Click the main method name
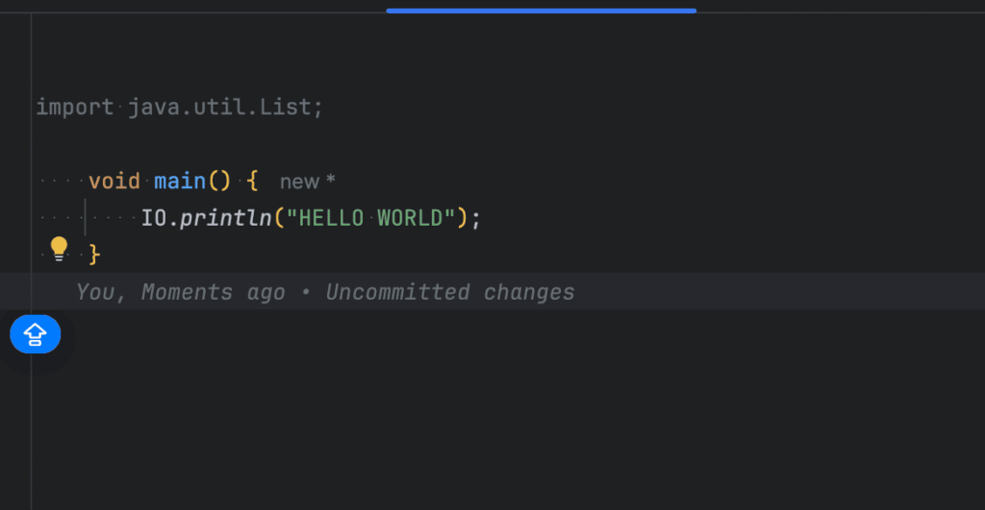985x510 pixels. (180, 181)
